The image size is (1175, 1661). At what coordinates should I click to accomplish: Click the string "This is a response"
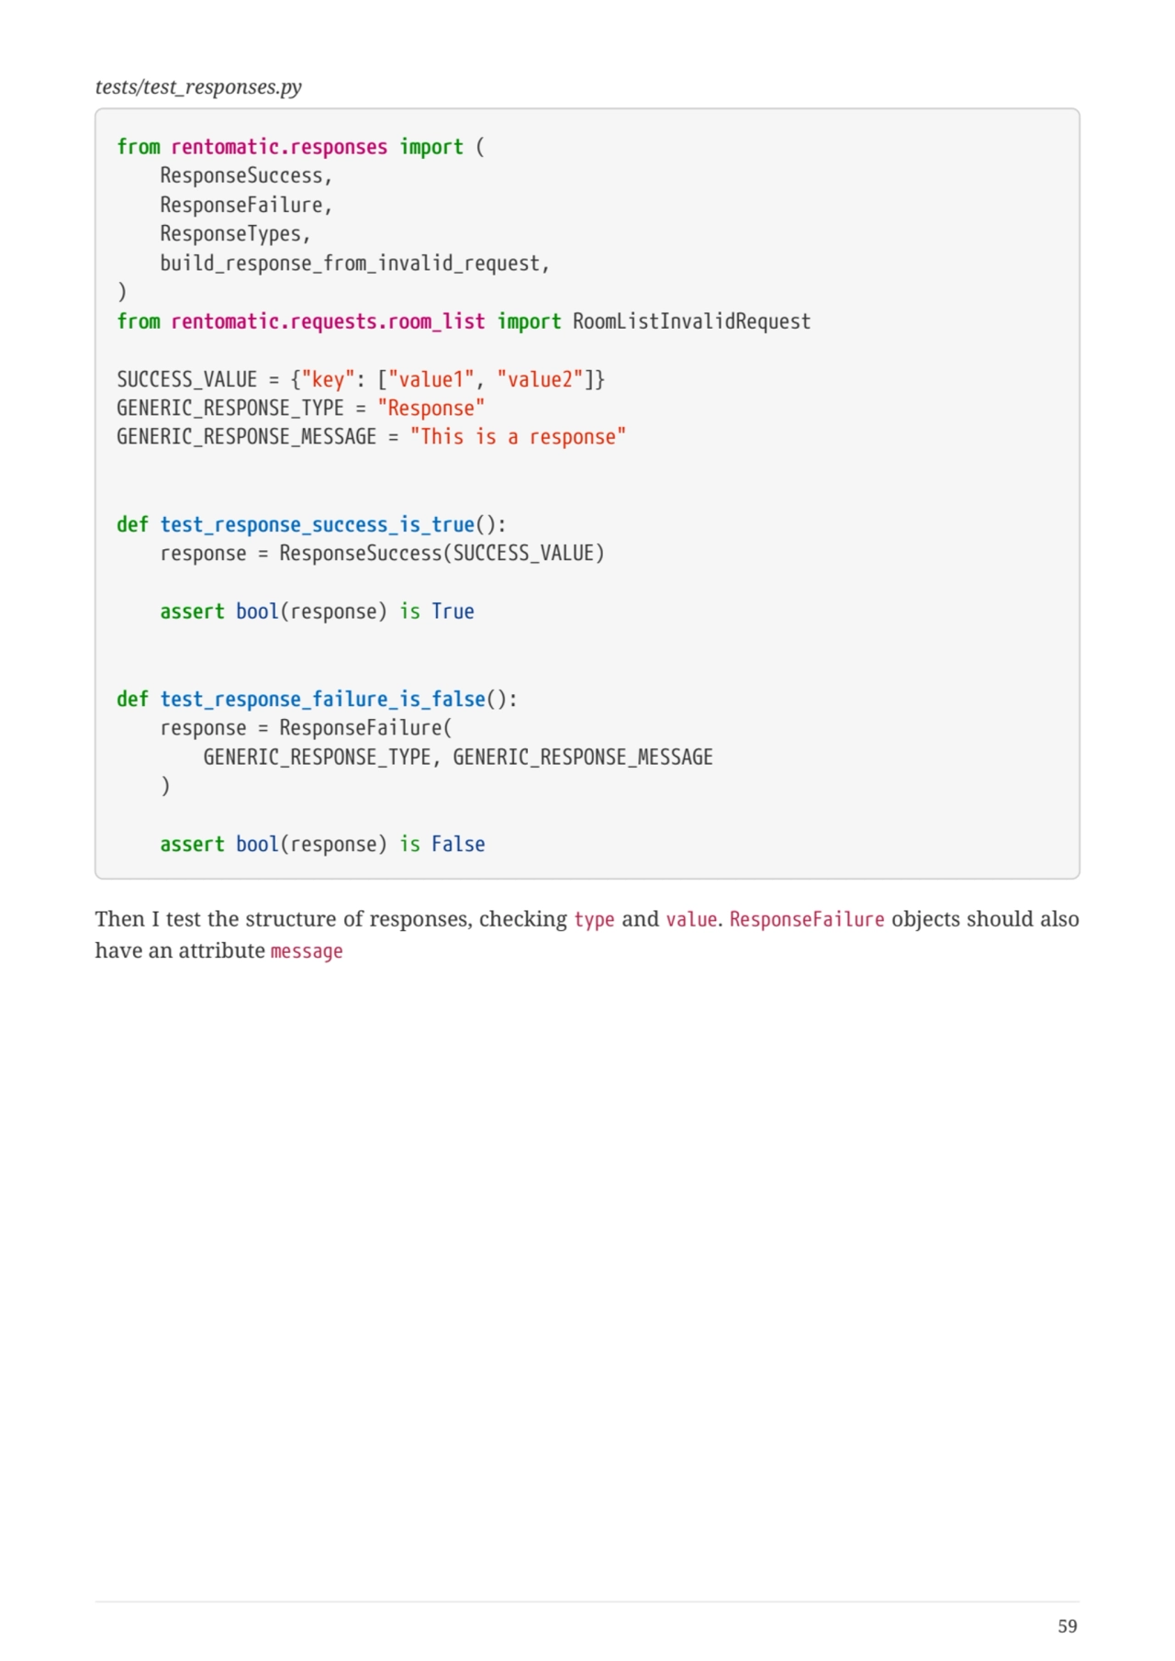[x=518, y=437]
